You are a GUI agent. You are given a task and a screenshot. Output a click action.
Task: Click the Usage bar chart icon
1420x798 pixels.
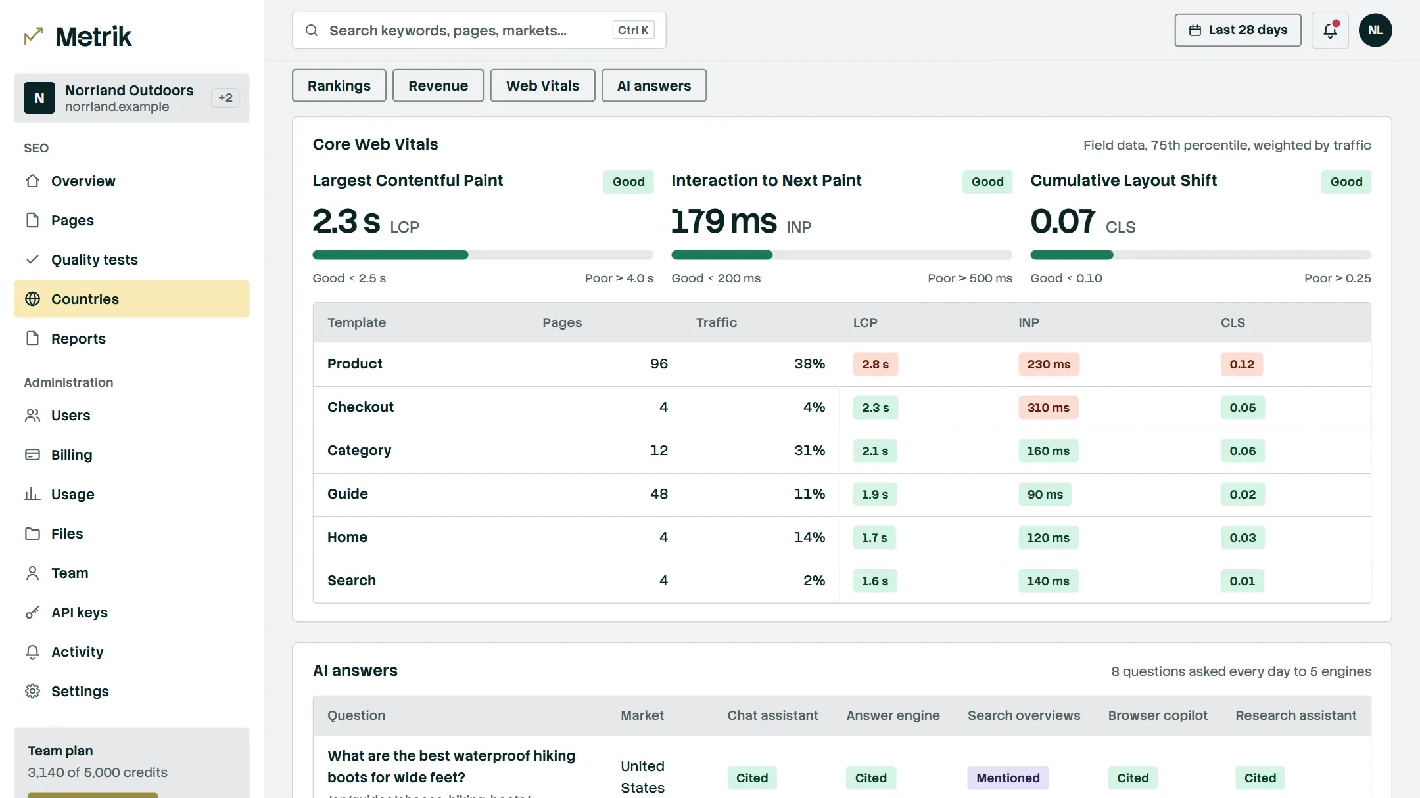32,494
